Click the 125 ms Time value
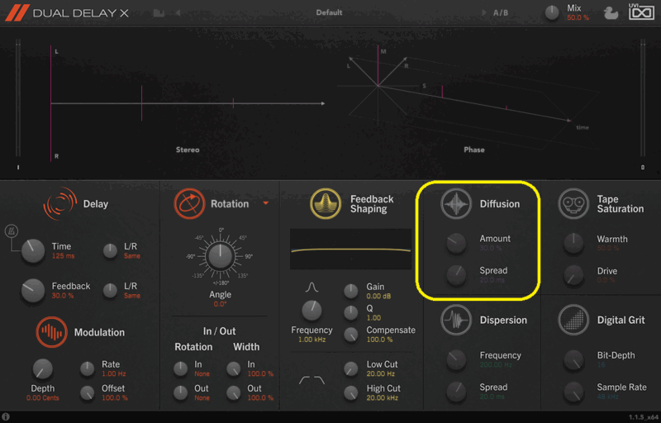 tap(64, 256)
